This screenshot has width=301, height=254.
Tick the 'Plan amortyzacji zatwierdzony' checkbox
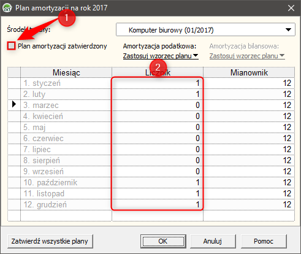pos(11,45)
